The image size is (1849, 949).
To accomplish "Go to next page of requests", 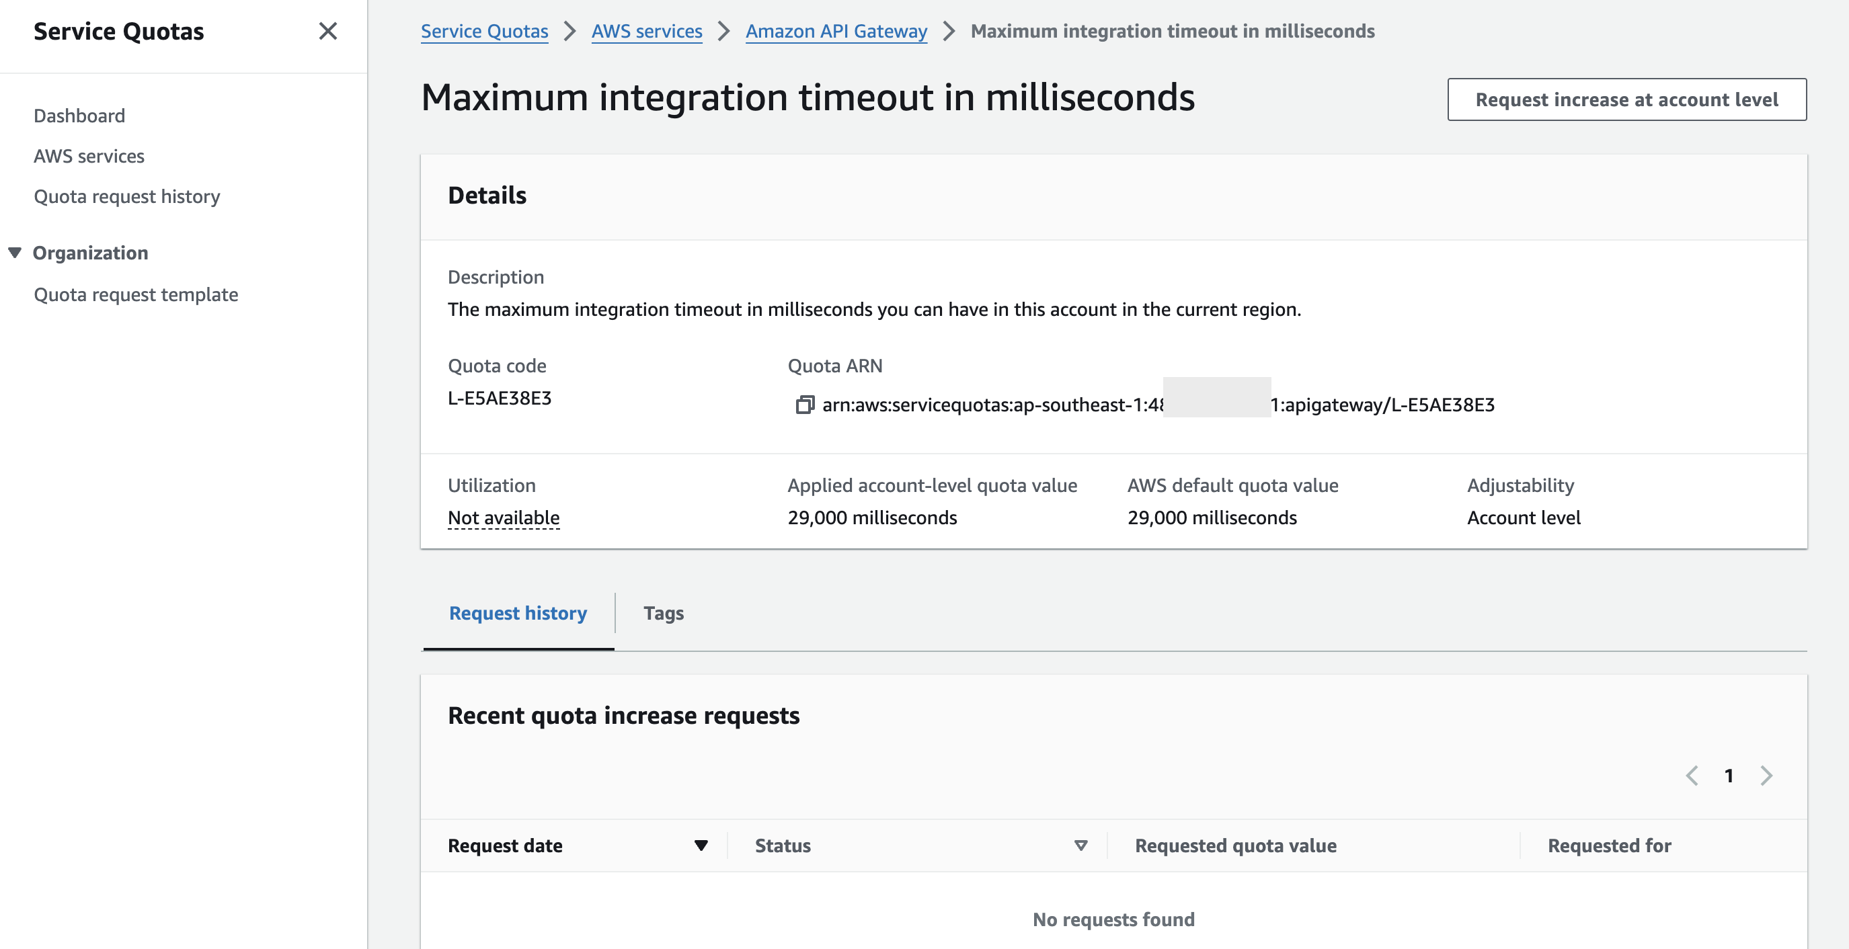I will click(x=1766, y=776).
